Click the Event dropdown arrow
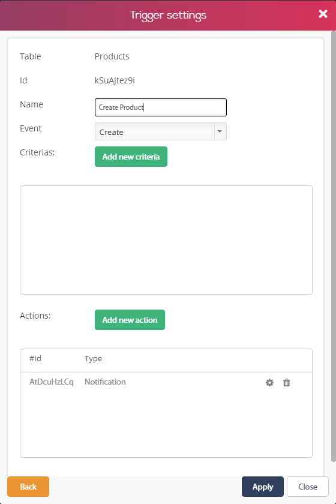The width and height of the screenshot is (336, 504). [x=220, y=131]
